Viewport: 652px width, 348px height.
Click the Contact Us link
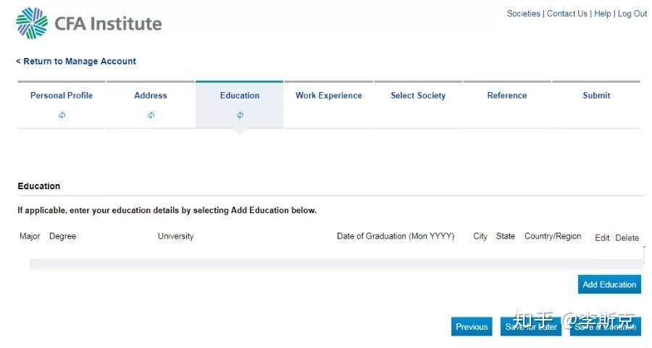pos(567,14)
